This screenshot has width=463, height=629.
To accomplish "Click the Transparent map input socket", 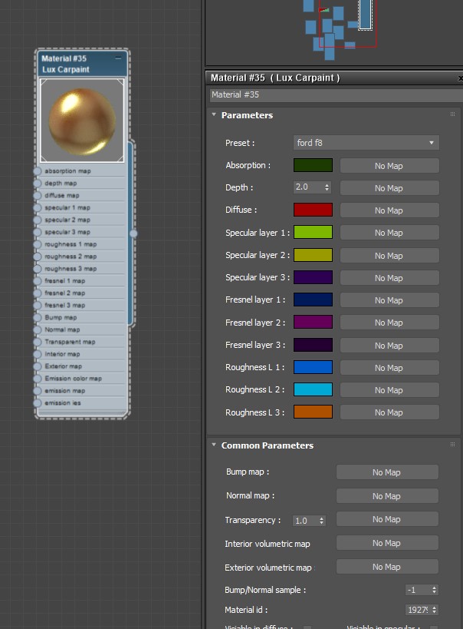I will [37, 342].
